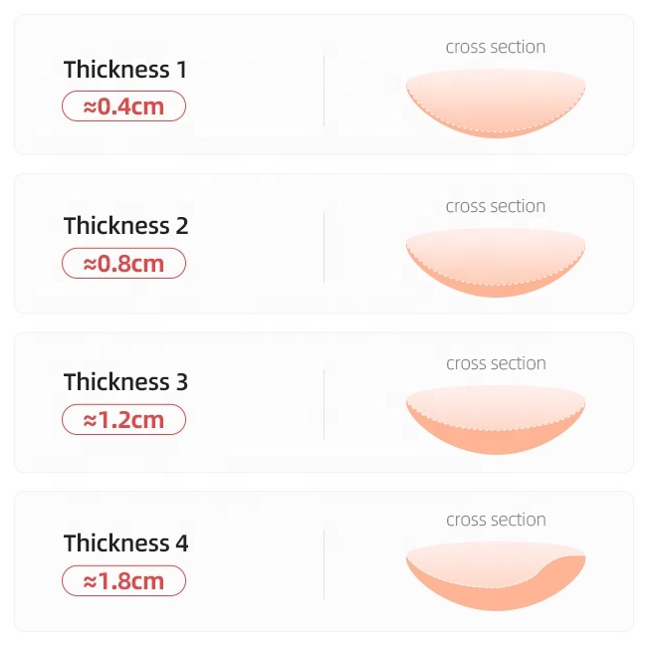Select the ≈0.8cm size badge
Viewport: 647px width, 647px height.
click(x=123, y=263)
